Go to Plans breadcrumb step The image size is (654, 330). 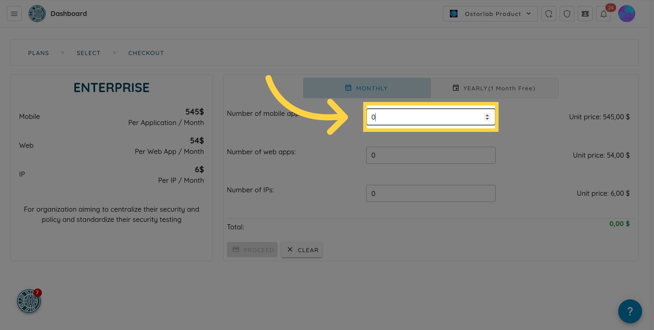click(x=38, y=53)
